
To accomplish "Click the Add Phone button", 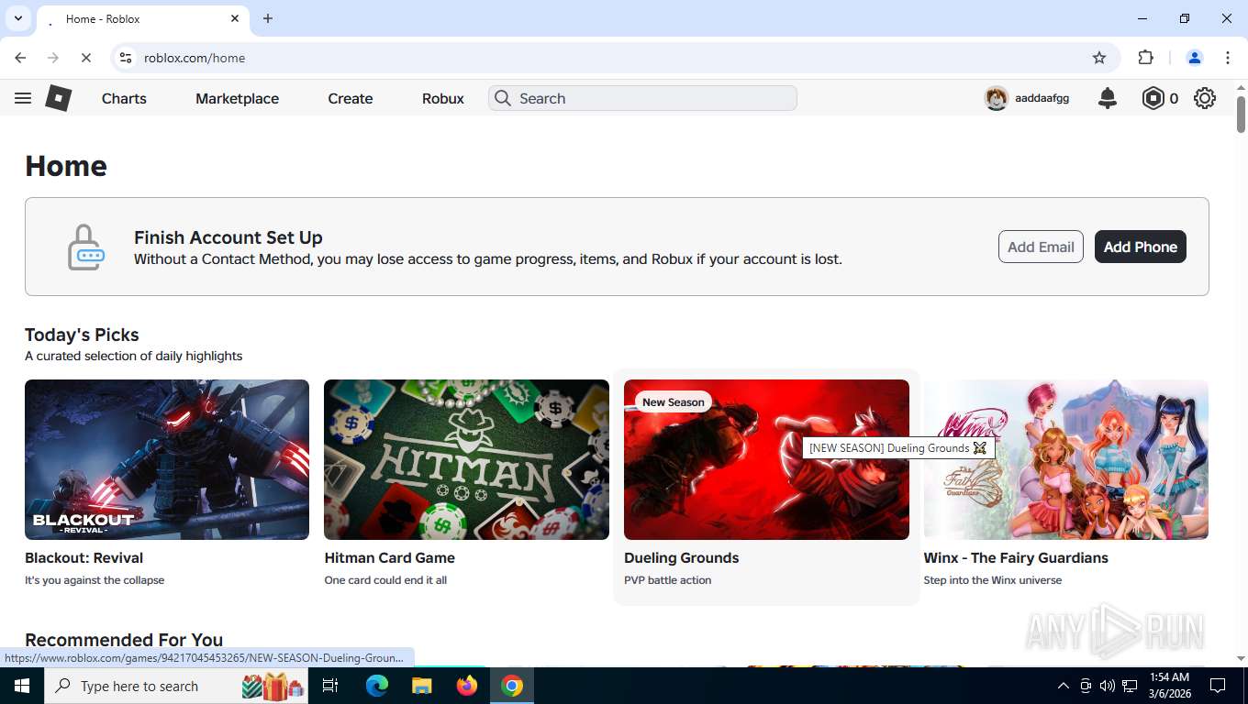I will coord(1141,247).
